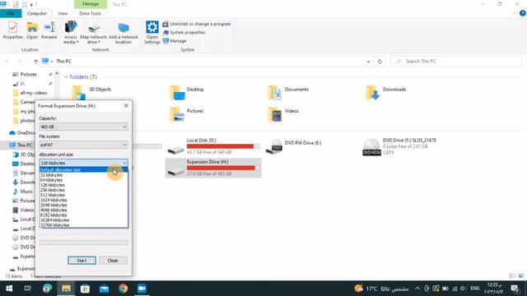Collapse the Folders (7) group

coord(66,77)
